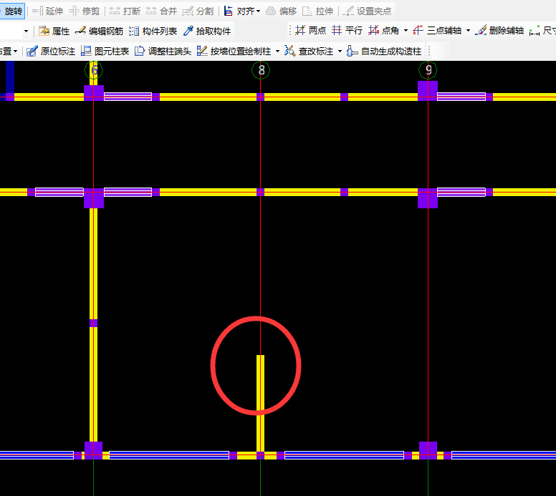Open the 图元柱表 column table
Screen dimensions: 556x496
[x=105, y=52]
